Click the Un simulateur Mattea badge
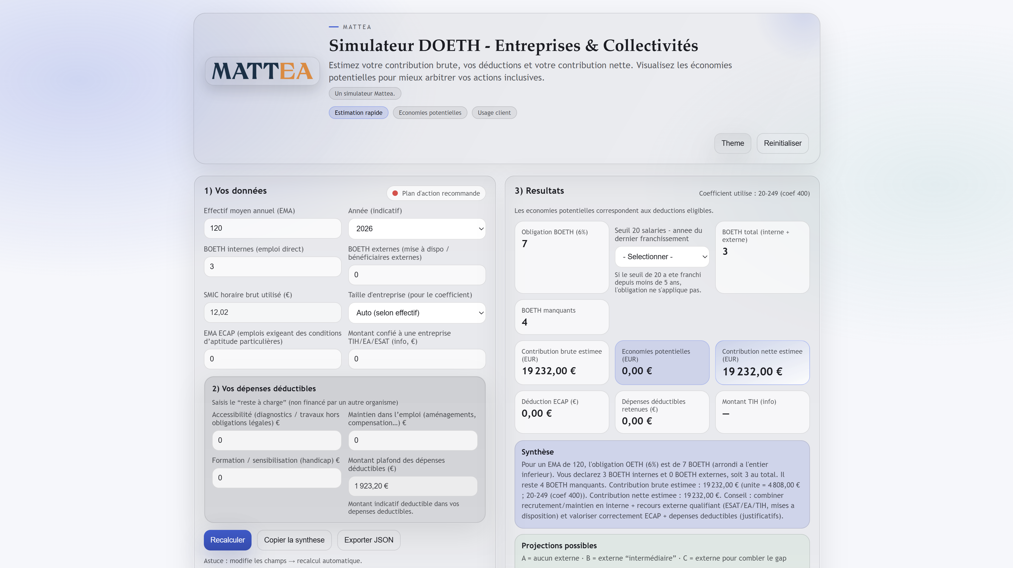The image size is (1013, 568). [364, 93]
